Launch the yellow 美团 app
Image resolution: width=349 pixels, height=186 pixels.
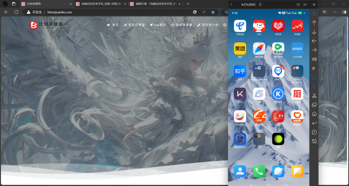tap(240, 48)
